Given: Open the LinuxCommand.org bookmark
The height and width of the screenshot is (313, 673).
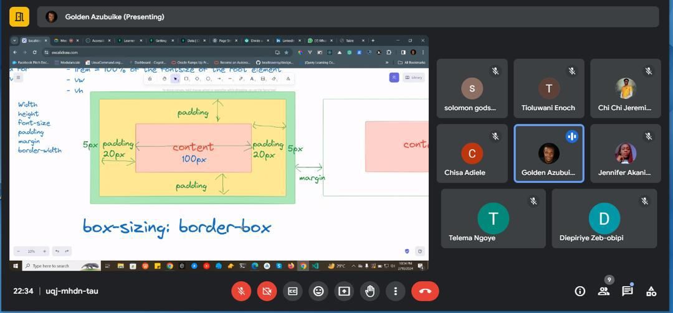Looking at the screenshot, I should (104, 63).
